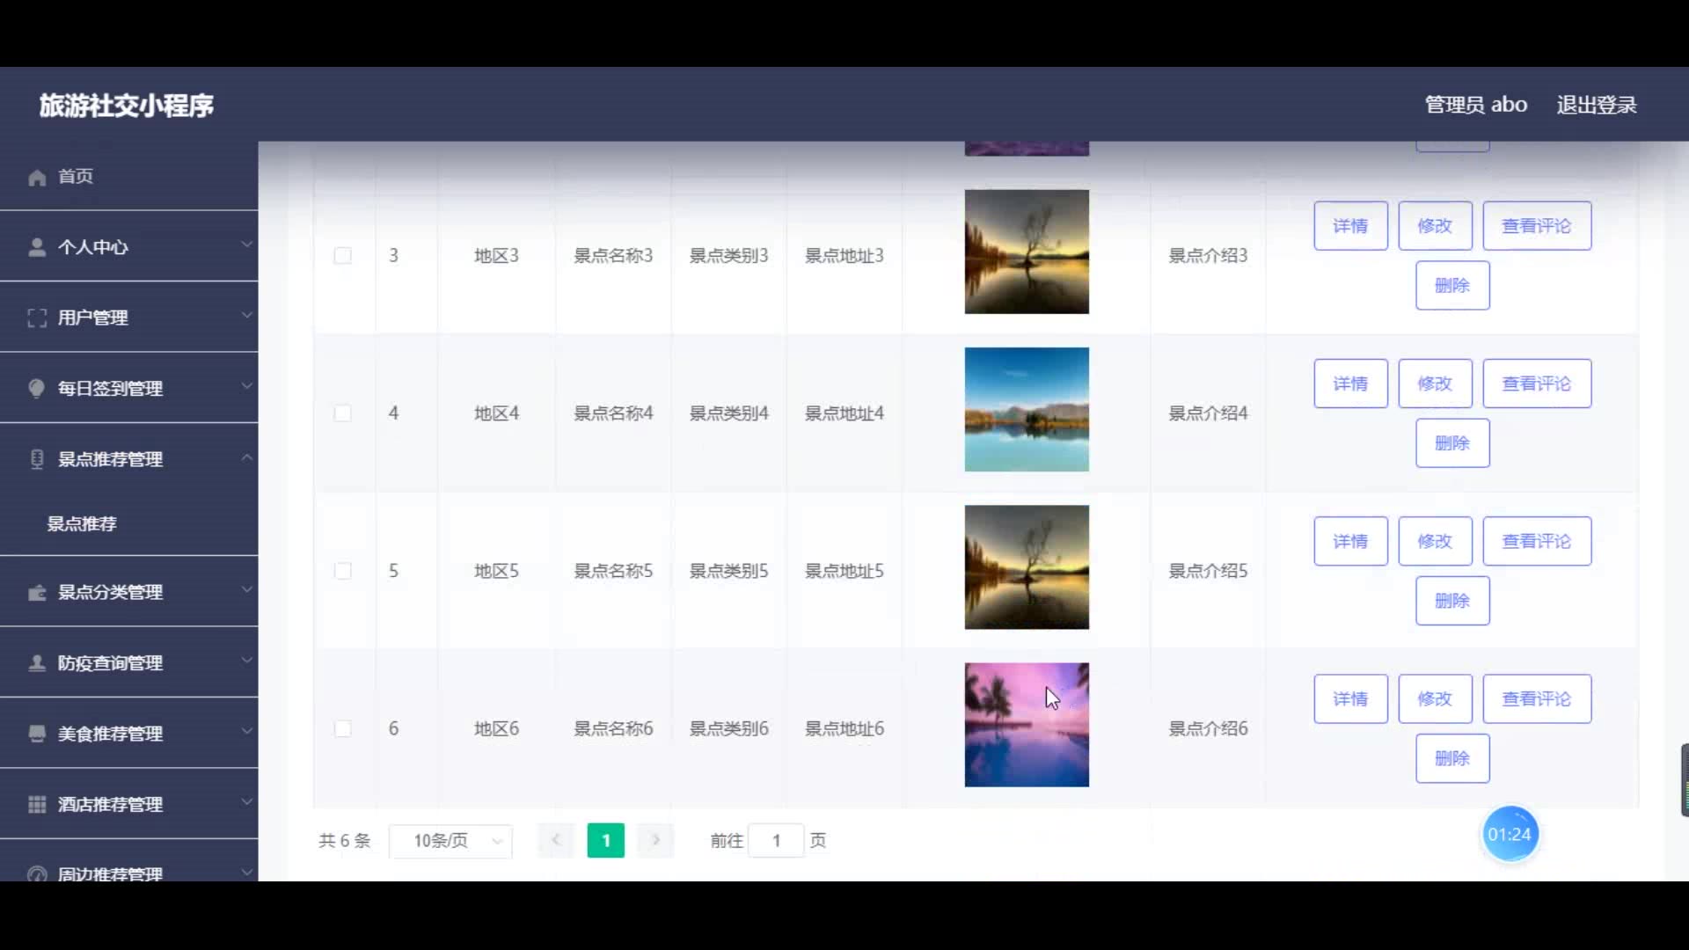This screenshot has width=1689, height=950.
Task: Click the 共 6 条 total count text
Action: pyautogui.click(x=344, y=840)
